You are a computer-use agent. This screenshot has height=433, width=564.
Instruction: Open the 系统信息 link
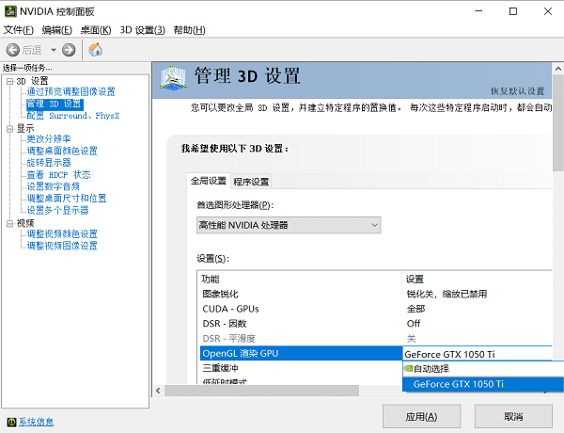(35, 422)
